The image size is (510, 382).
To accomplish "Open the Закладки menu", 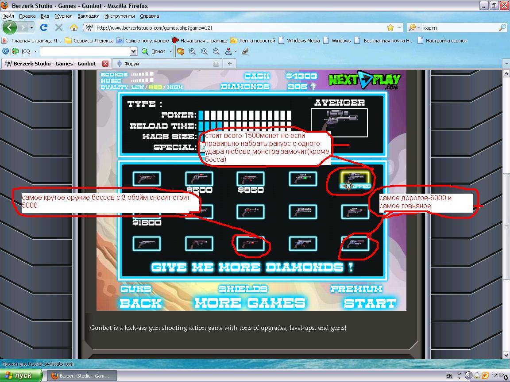I will [x=89, y=16].
